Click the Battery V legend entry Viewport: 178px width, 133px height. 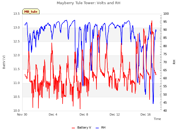tap(81, 127)
